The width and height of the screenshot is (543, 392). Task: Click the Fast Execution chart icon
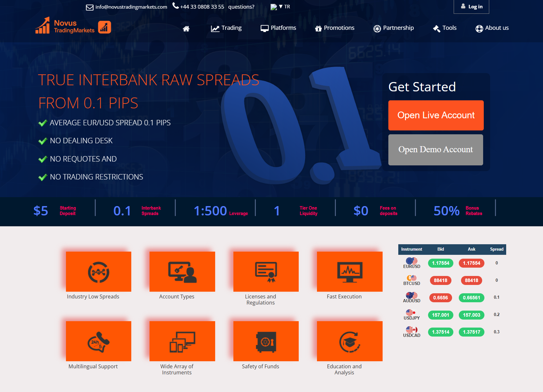[349, 271]
